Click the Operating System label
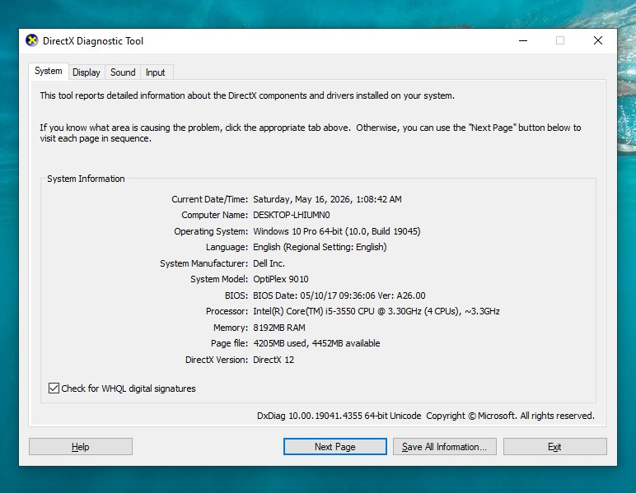 [211, 231]
